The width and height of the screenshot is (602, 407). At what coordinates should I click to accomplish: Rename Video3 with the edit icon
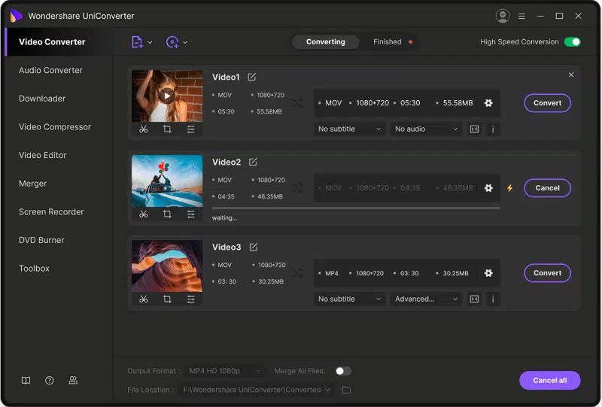(x=254, y=247)
